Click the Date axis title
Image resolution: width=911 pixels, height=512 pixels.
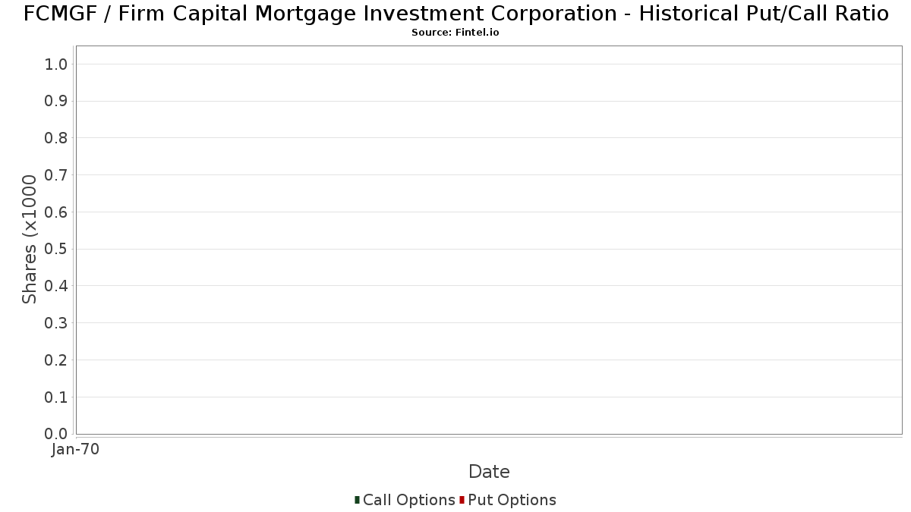click(x=489, y=472)
